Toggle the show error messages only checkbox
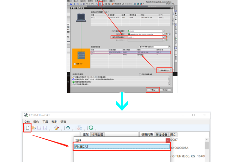 [140, 74]
